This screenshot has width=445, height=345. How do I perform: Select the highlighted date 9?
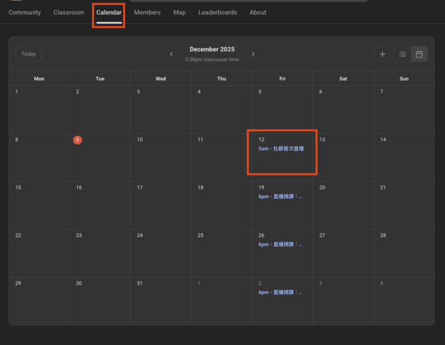[77, 140]
